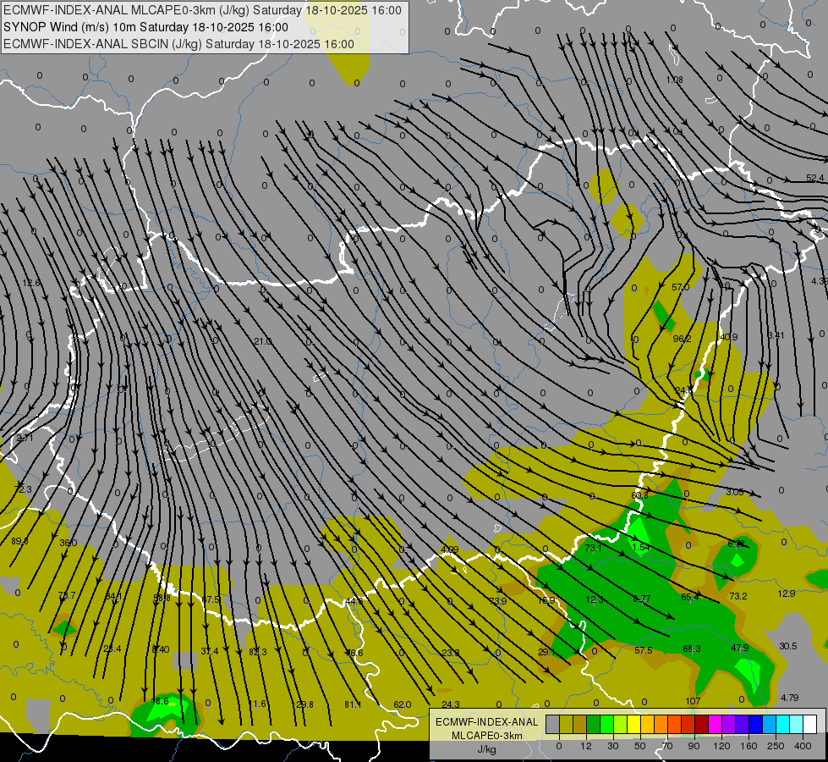
Task: Click the map value 3.05
Action: (734, 492)
